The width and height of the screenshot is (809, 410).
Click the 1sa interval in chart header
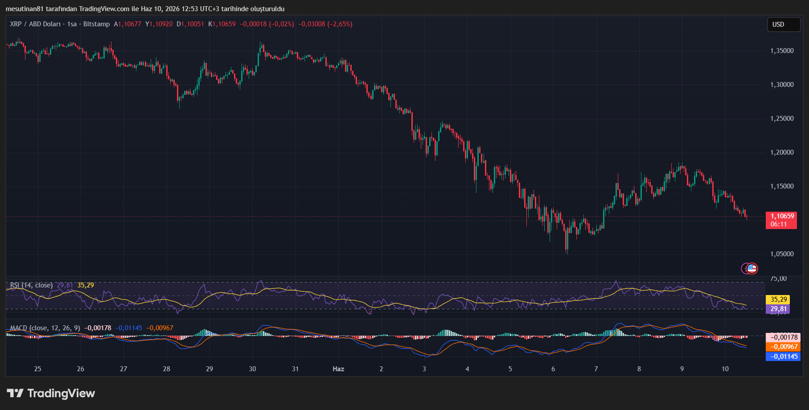72,24
